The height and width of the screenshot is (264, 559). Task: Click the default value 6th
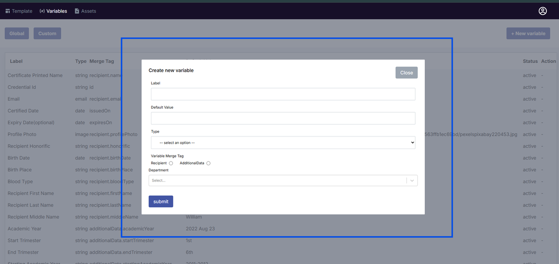click(x=189, y=252)
